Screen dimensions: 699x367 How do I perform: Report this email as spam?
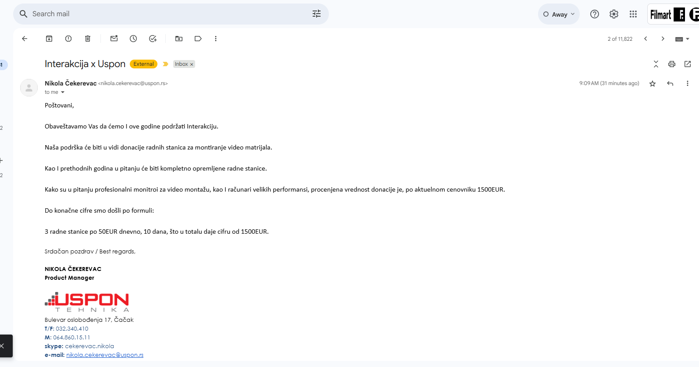tap(68, 39)
